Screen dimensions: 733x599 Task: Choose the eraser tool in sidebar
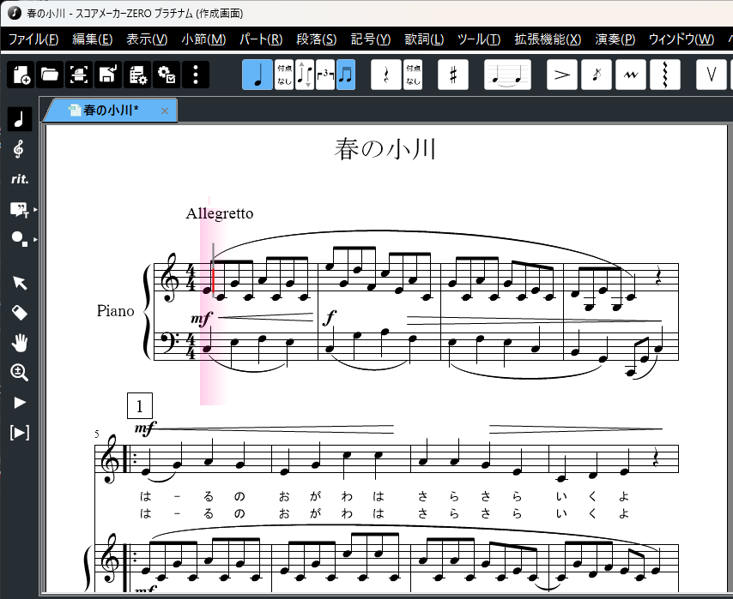(x=19, y=313)
